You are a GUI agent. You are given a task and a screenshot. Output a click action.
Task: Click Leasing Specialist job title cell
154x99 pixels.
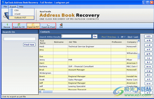pyautogui.click(x=89, y=86)
